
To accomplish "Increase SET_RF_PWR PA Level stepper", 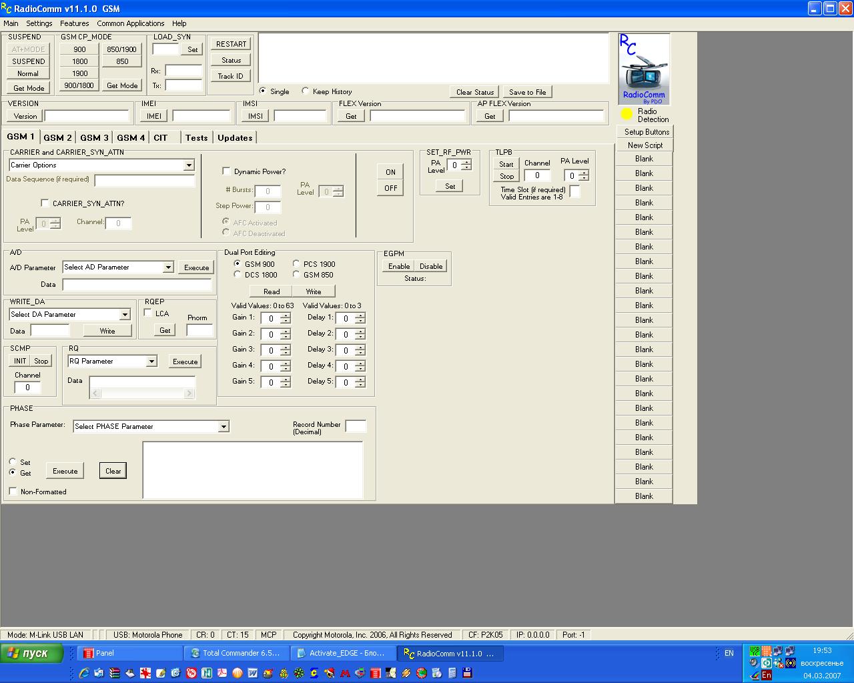I will (466, 162).
